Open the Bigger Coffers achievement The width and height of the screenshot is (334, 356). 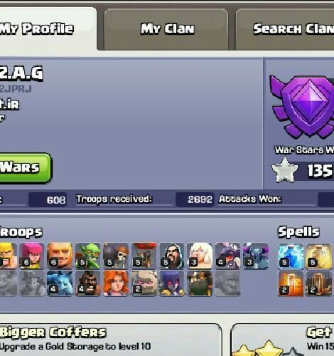[110, 340]
